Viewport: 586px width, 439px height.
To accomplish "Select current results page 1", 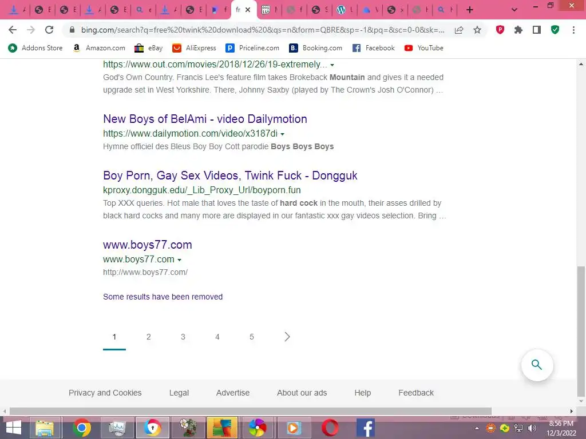I will click(114, 337).
